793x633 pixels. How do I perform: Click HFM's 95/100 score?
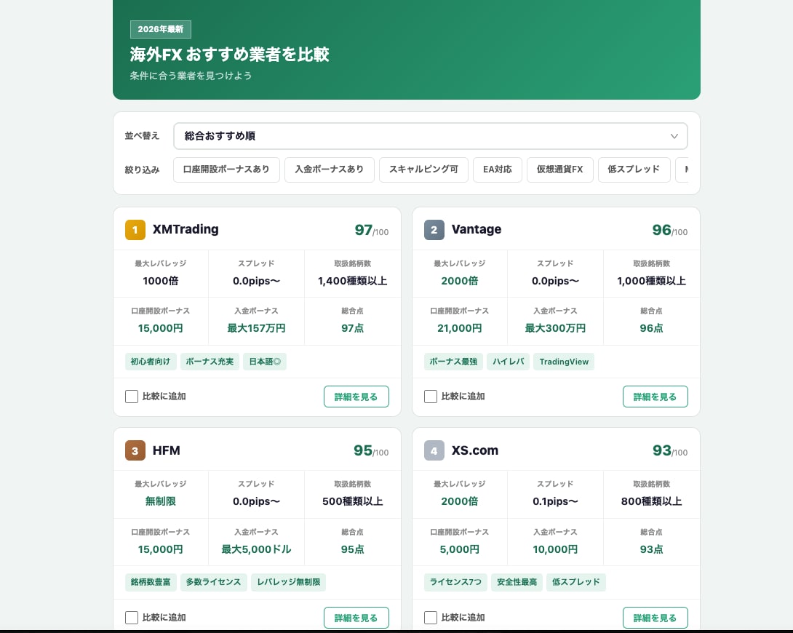pyautogui.click(x=371, y=450)
